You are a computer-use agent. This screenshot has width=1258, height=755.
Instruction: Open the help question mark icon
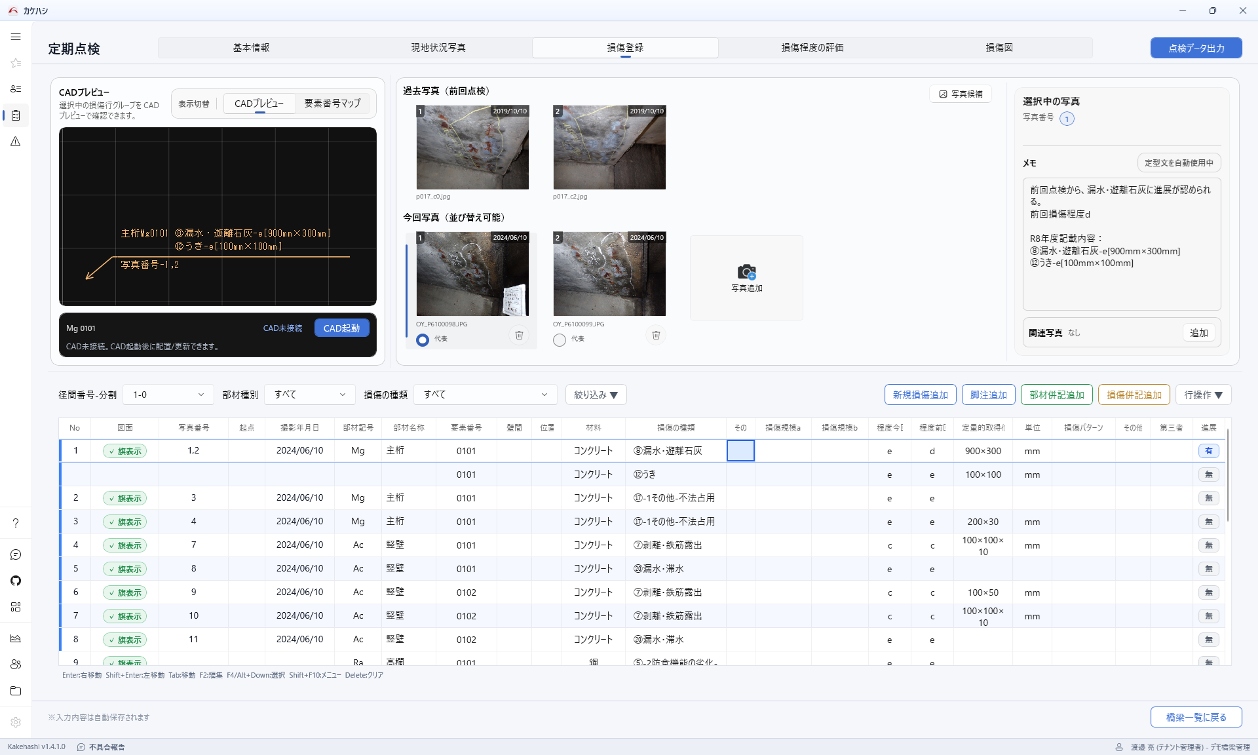pyautogui.click(x=16, y=523)
